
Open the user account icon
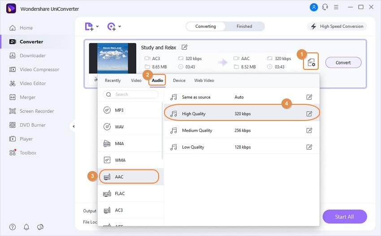pos(314,7)
